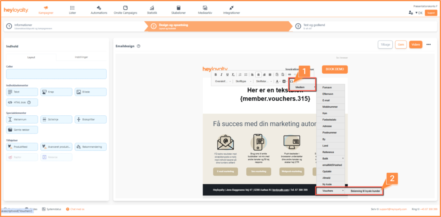Toggle italic formatting in text toolbar

[222, 74]
